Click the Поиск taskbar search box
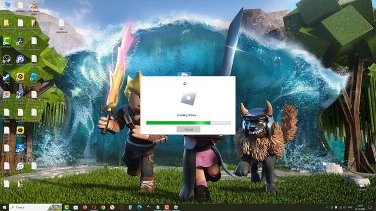 pyautogui.click(x=35, y=207)
